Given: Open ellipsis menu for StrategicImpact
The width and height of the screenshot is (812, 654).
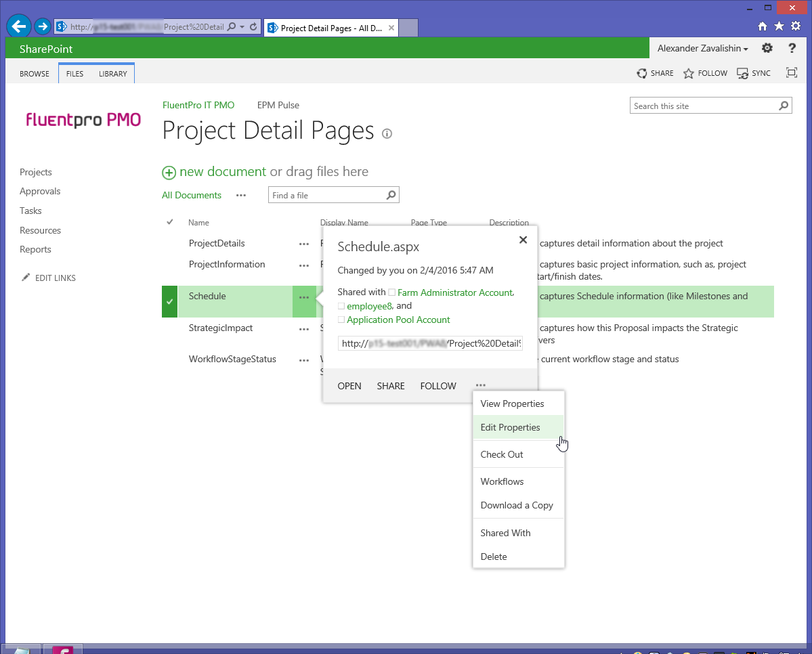Looking at the screenshot, I should [x=304, y=329].
